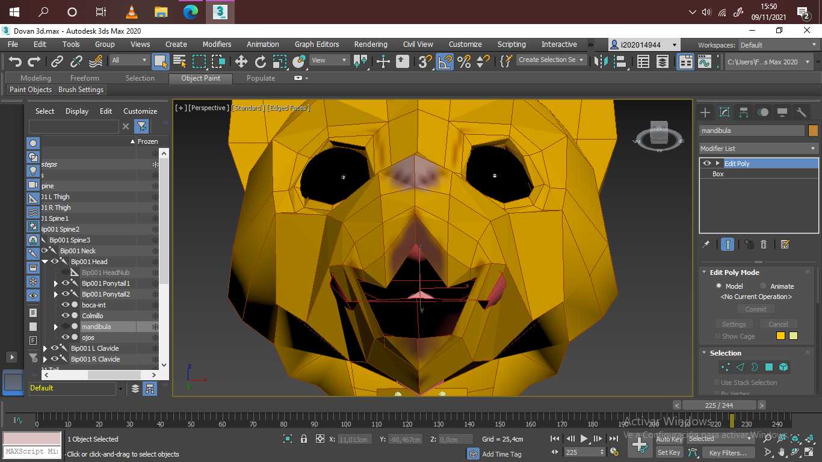Enable the Show Cage checkbox
The image size is (822, 462).
pyautogui.click(x=717, y=336)
